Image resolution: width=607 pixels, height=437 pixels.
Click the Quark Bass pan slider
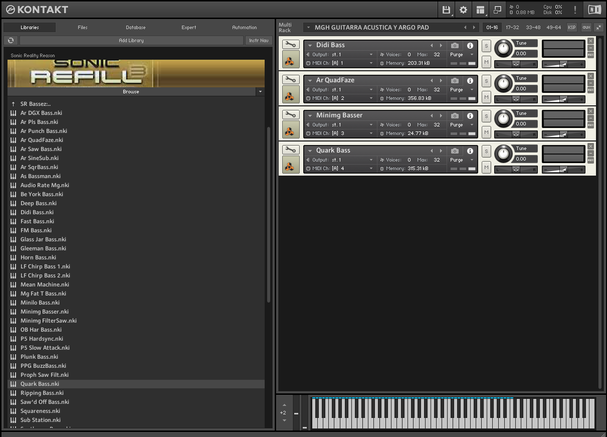point(516,170)
